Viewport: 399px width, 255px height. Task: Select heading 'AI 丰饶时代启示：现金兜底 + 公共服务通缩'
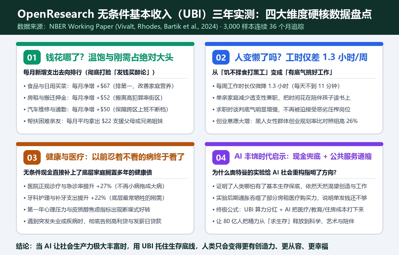[303, 156]
